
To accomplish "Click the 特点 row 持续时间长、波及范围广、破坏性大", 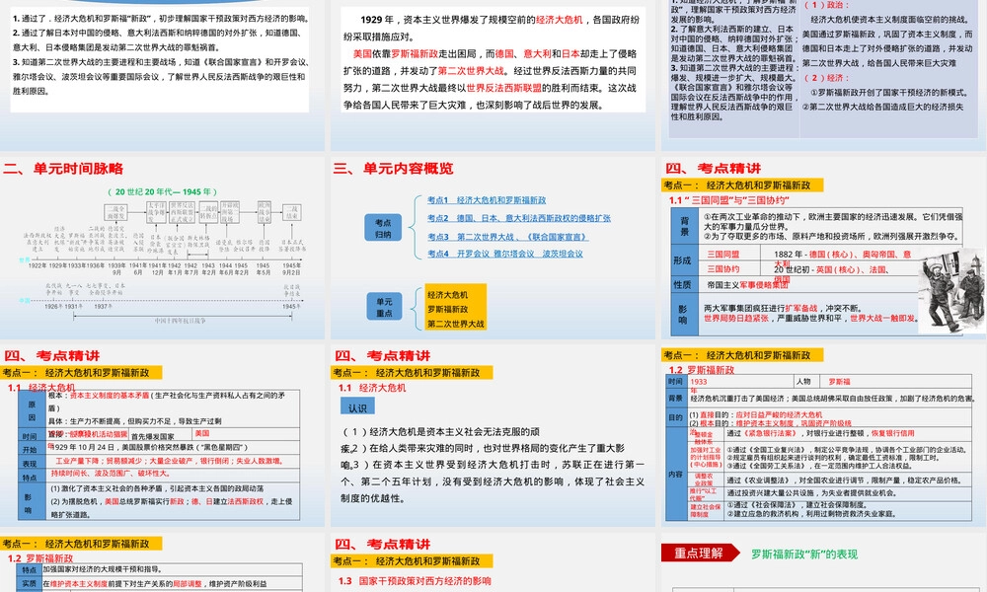I will coord(110,473).
